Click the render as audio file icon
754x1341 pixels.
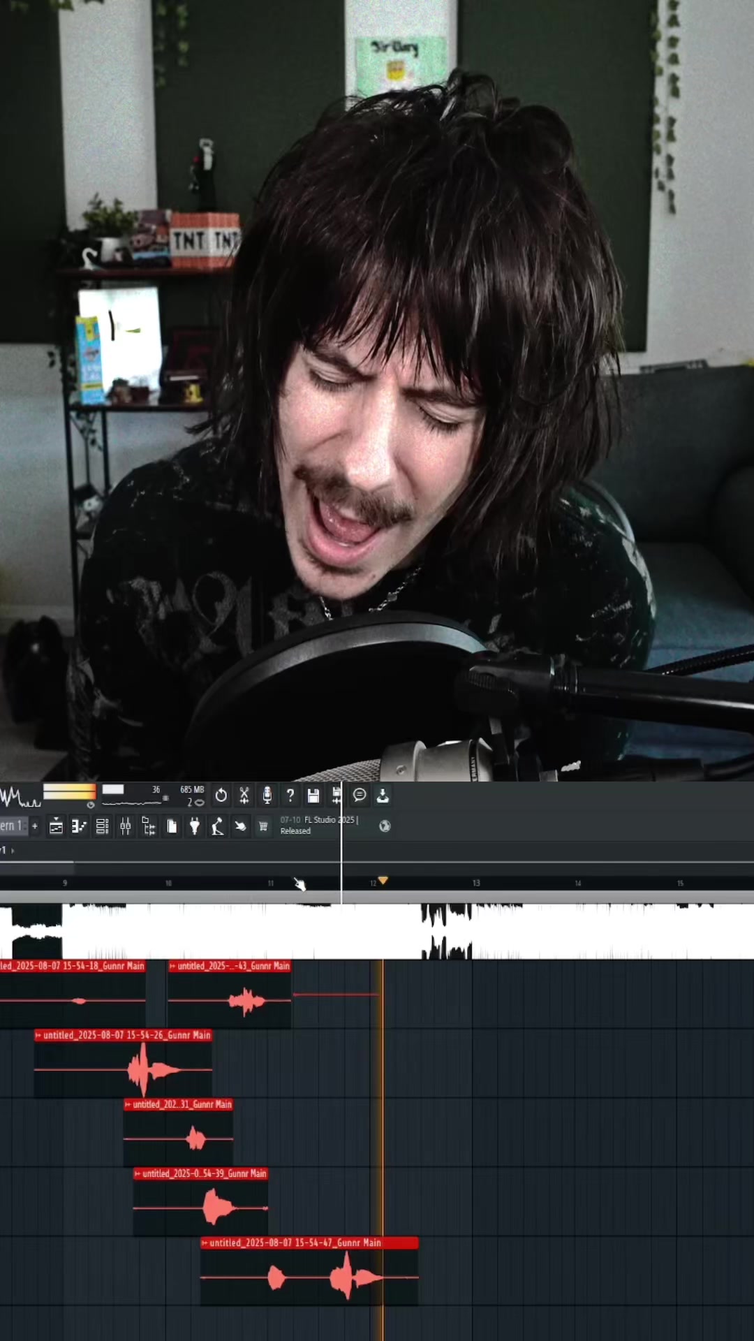click(337, 795)
